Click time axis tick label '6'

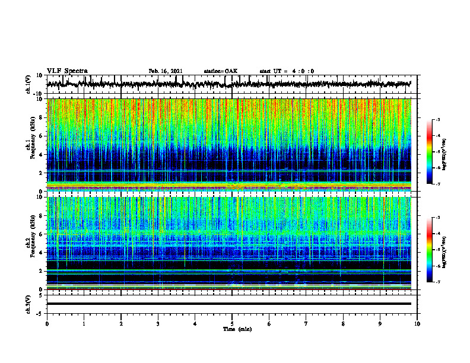(x=269, y=324)
